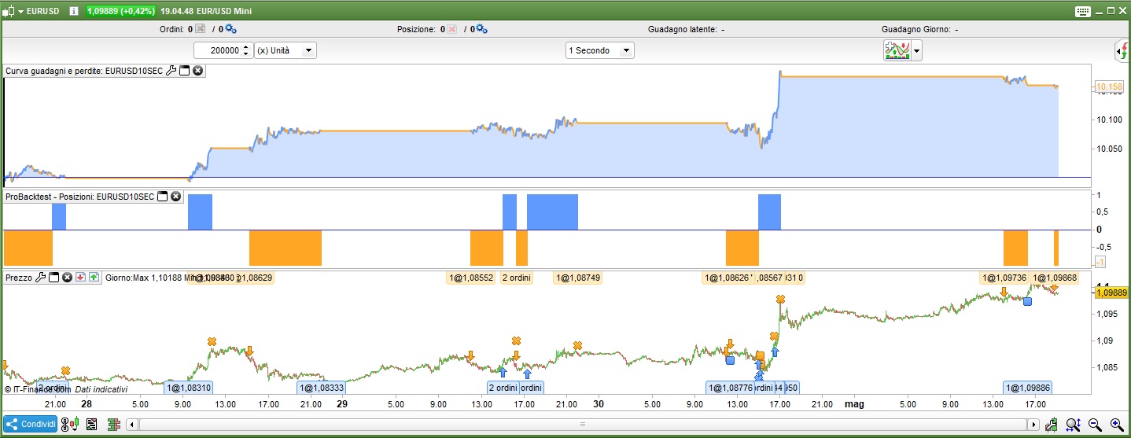Click the 1@1,09736 order label
Screen dimensions: 1131x438
(1004, 278)
